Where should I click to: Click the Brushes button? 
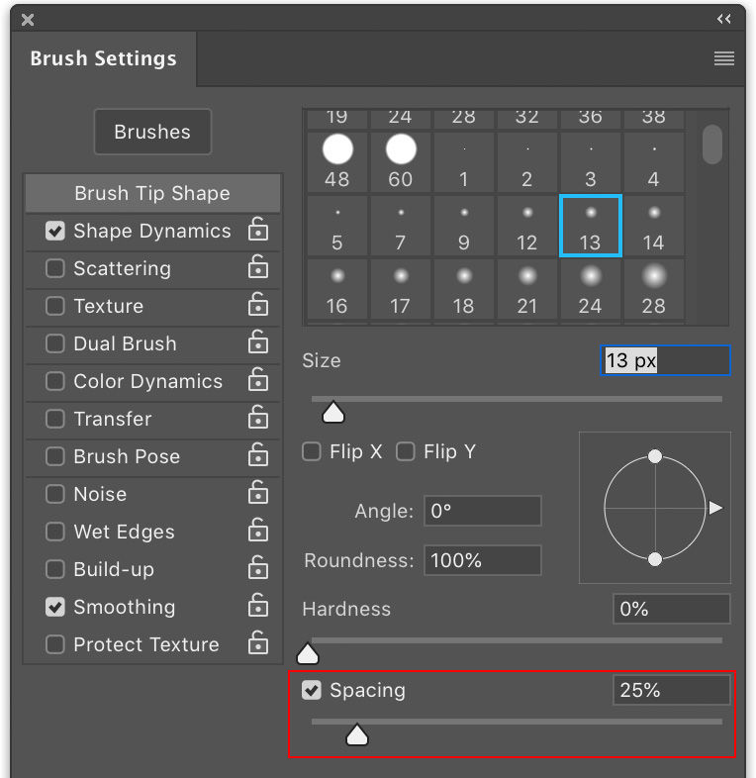pos(152,132)
